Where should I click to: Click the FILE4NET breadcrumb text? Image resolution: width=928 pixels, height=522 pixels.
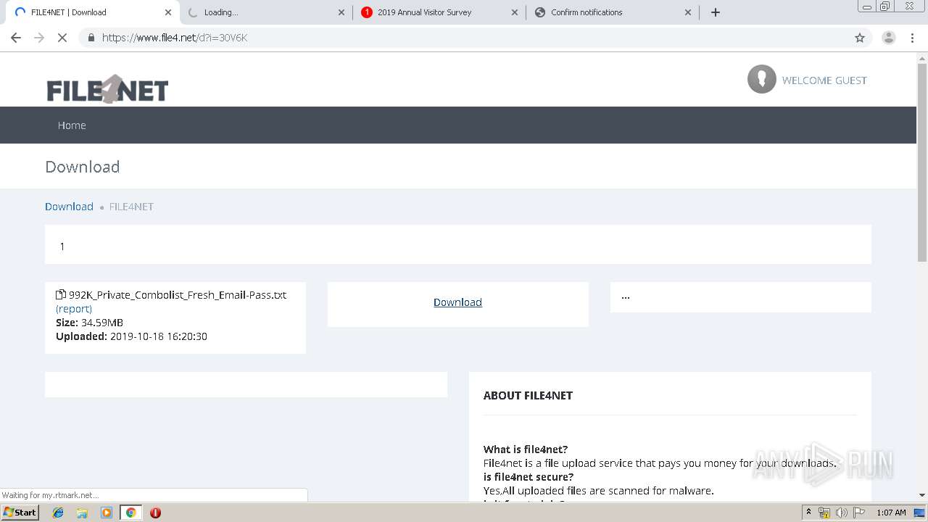[x=131, y=207]
